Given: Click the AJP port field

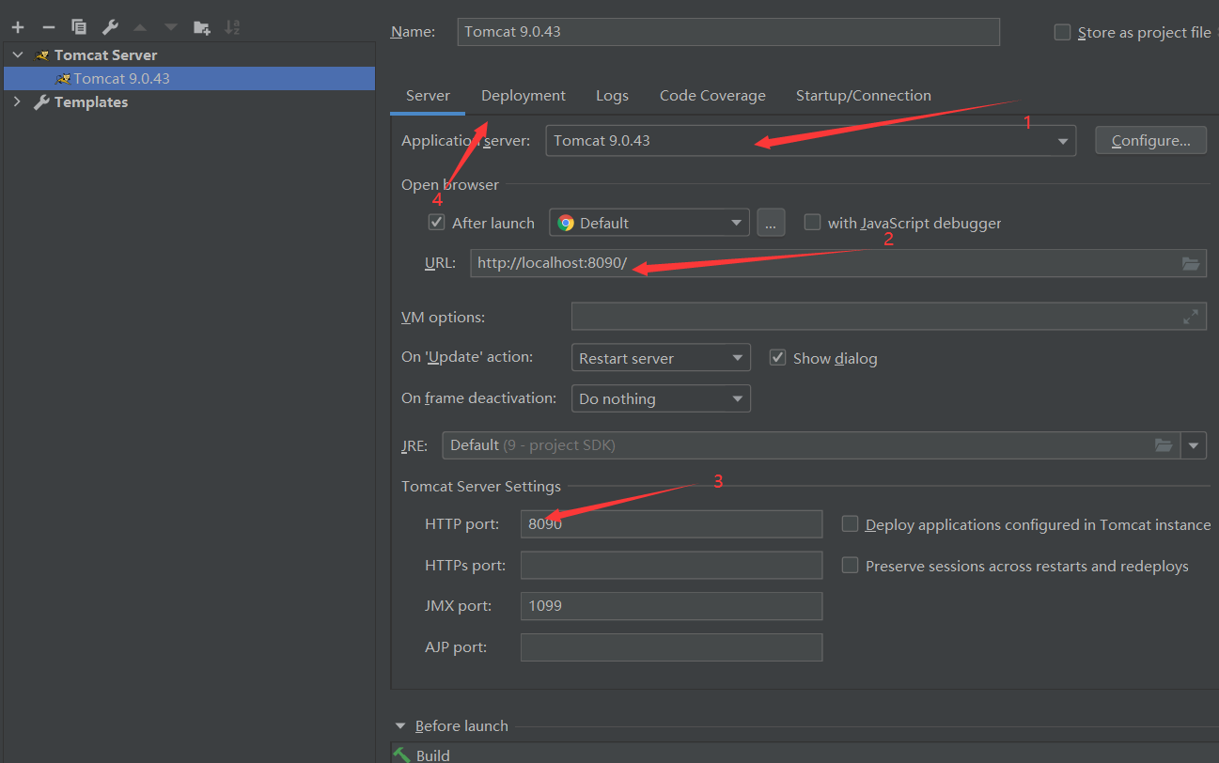Looking at the screenshot, I should coord(671,647).
